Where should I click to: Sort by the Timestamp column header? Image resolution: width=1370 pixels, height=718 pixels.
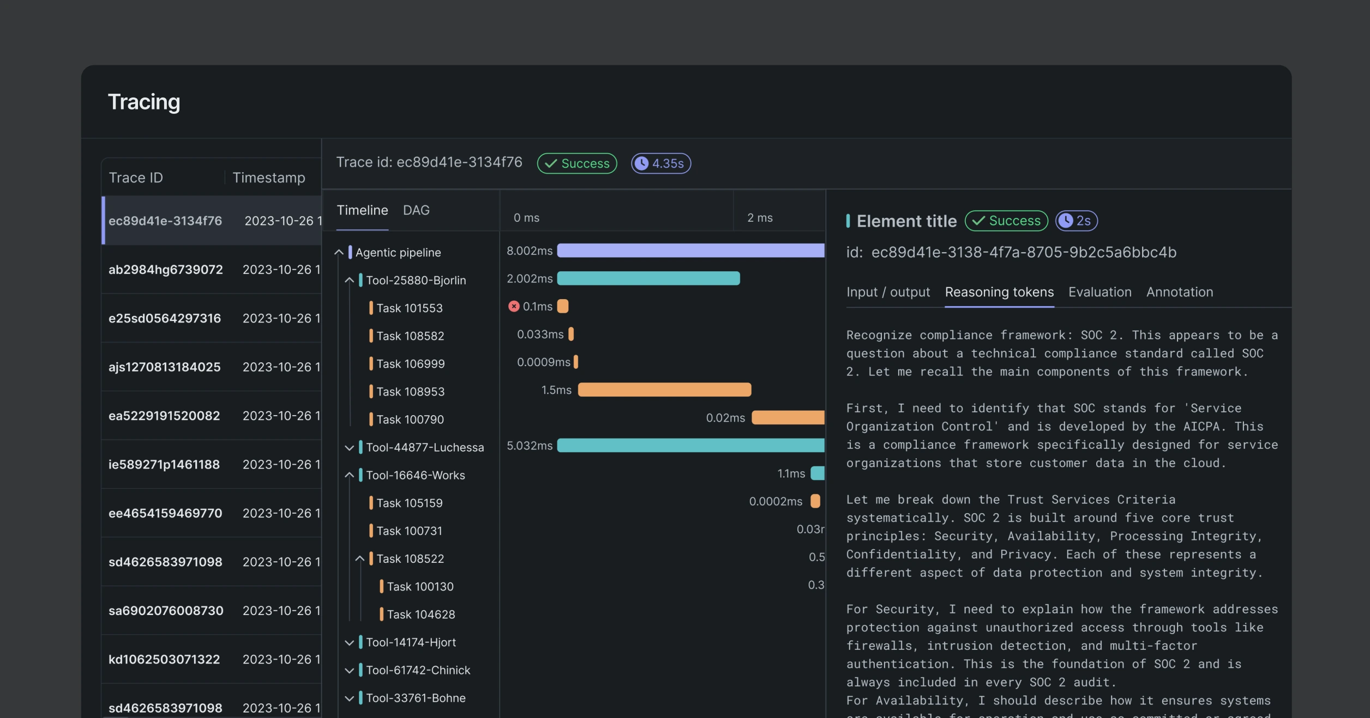268,178
